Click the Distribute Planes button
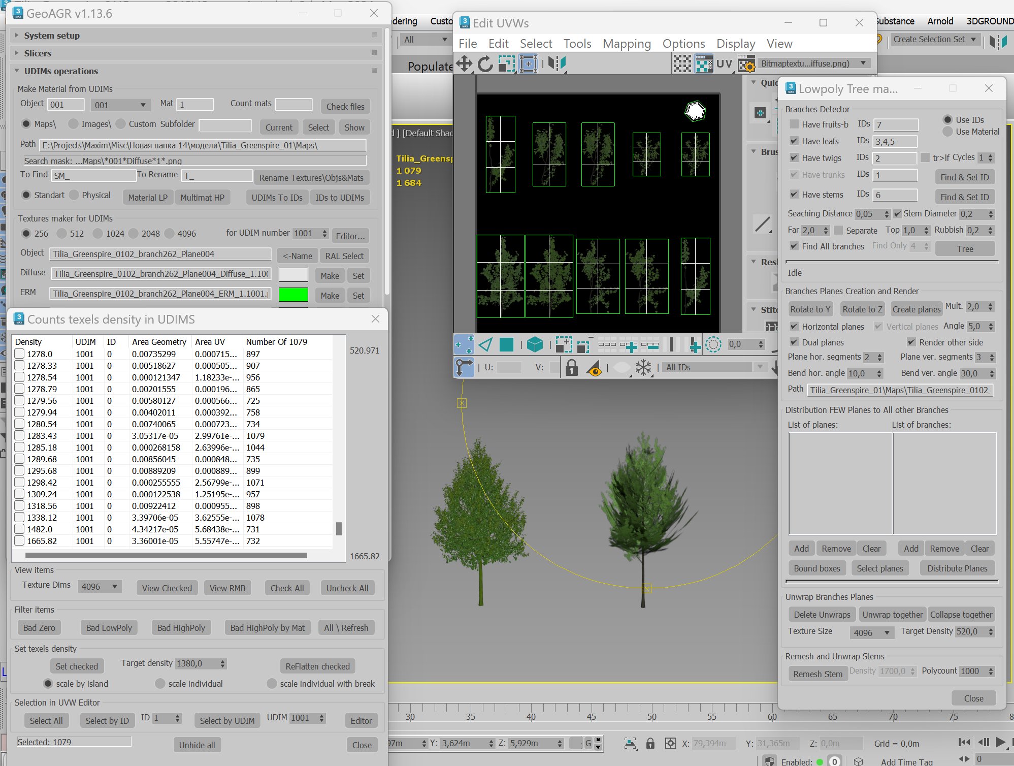This screenshot has height=766, width=1014. [x=957, y=568]
